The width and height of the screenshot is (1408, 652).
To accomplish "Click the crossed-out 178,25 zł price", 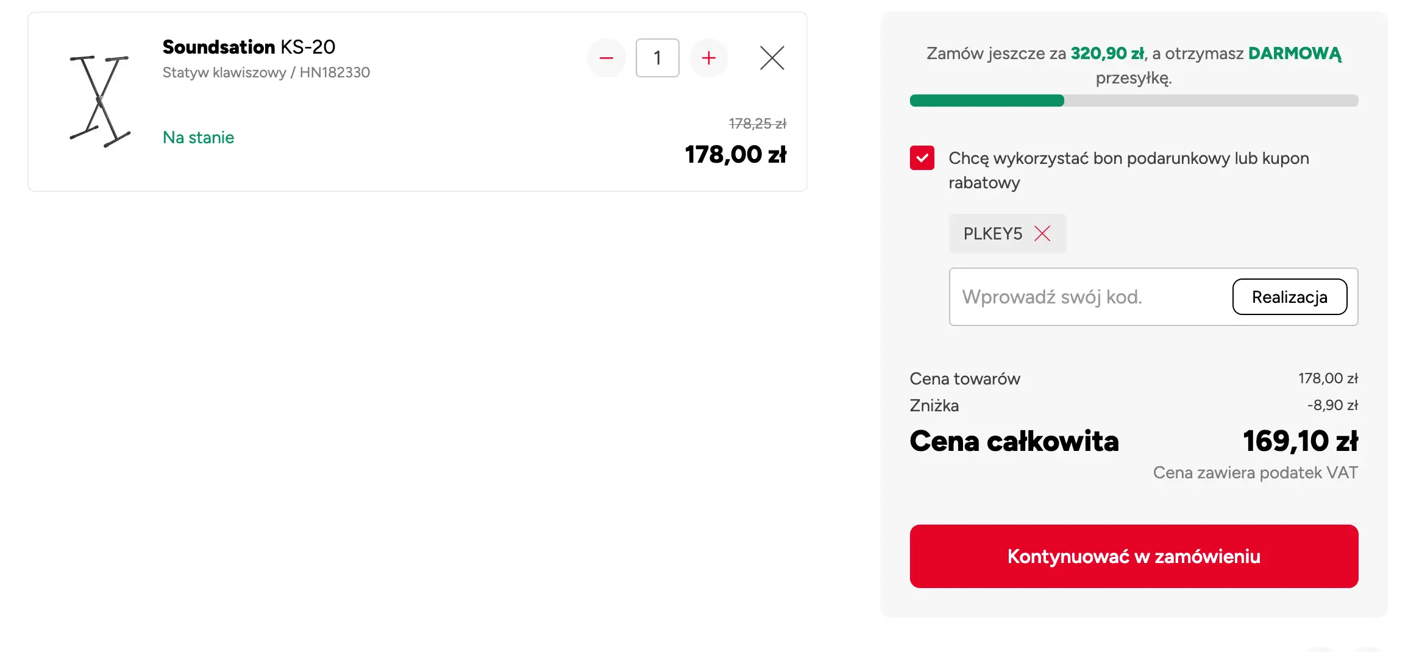I will click(757, 124).
